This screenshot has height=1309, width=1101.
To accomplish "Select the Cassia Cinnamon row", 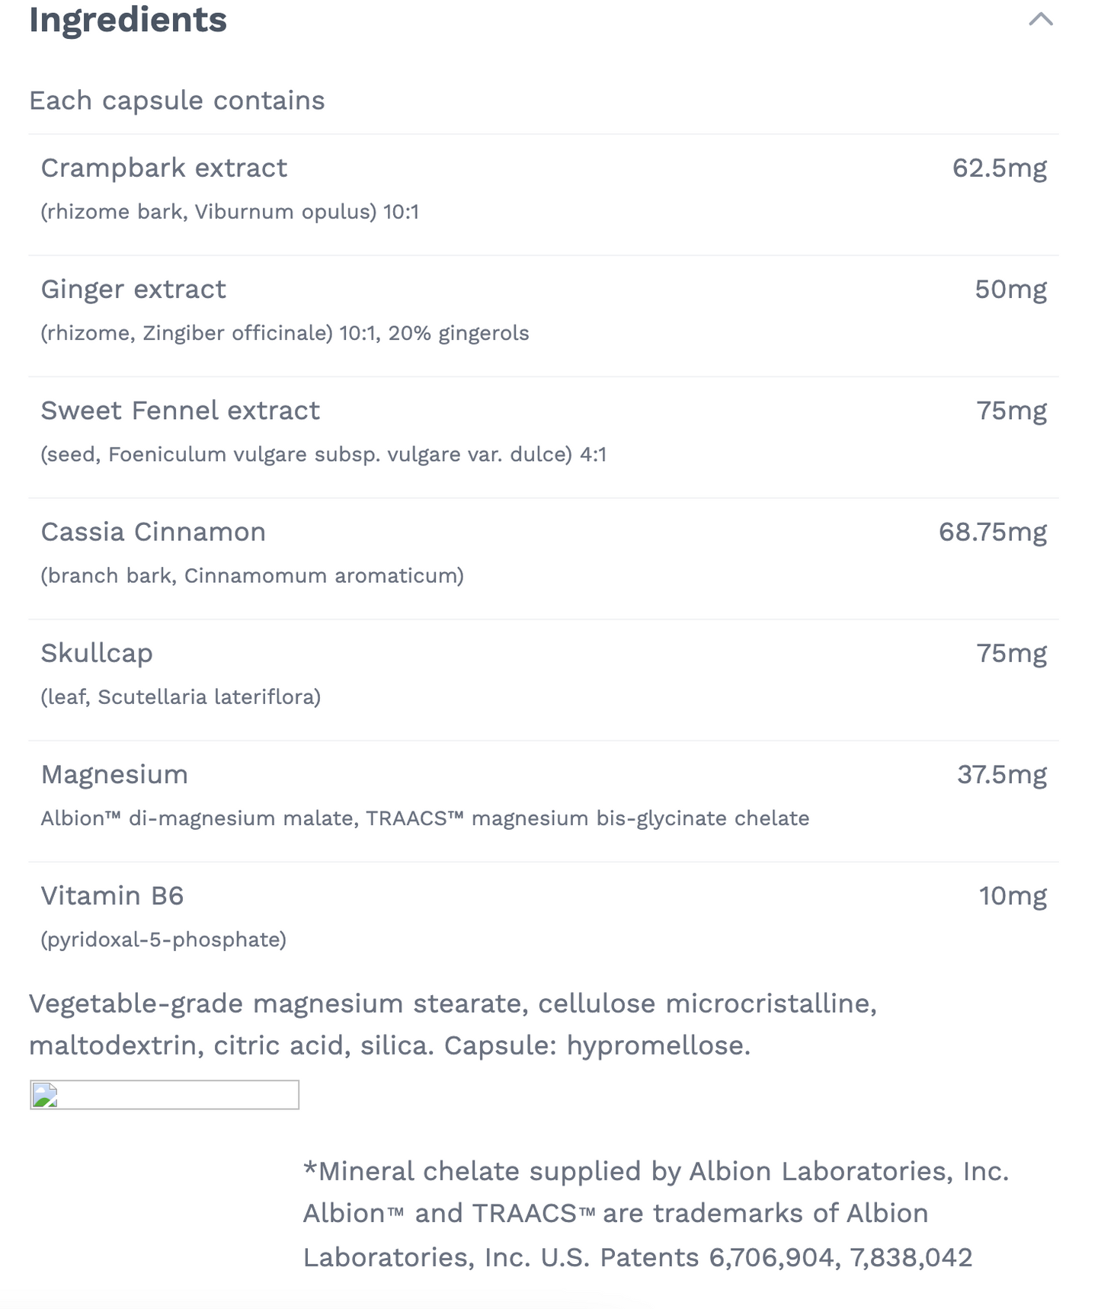I will (x=154, y=532).
